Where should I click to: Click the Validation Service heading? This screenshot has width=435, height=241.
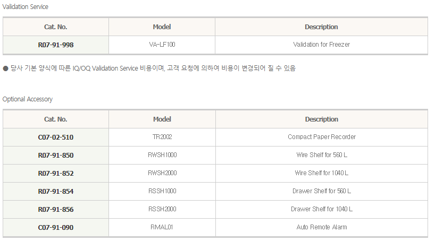25,7
